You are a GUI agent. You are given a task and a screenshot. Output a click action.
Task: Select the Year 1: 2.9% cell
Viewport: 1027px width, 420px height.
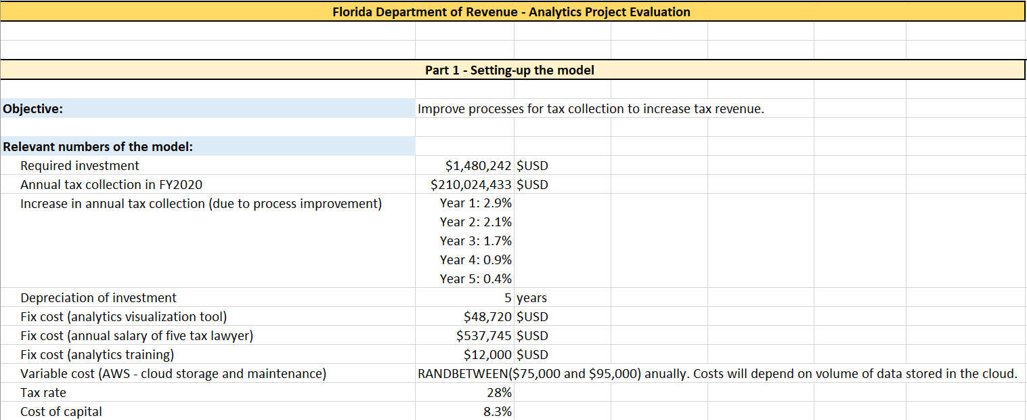(x=475, y=203)
